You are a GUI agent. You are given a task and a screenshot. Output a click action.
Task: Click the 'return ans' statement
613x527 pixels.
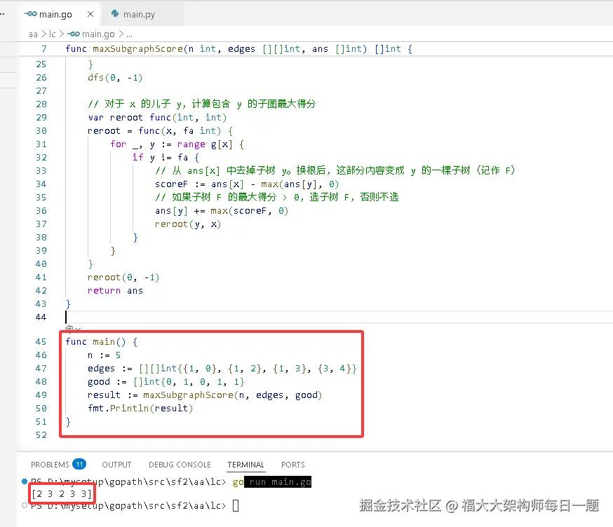(x=115, y=291)
